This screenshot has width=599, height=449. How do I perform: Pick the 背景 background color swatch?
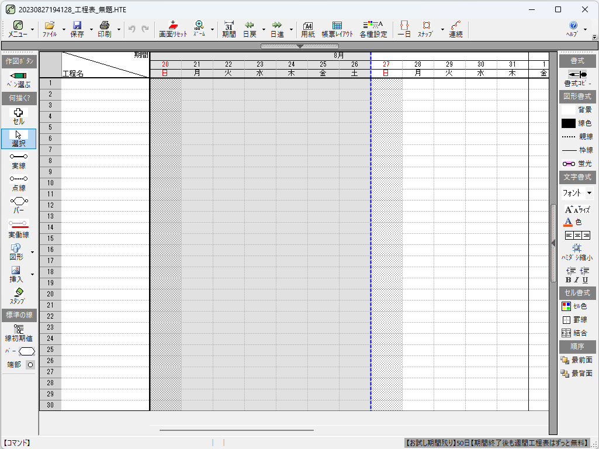coord(569,110)
